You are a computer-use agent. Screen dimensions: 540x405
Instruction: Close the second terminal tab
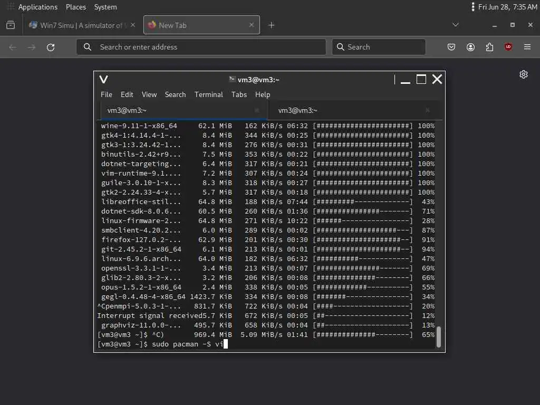(x=427, y=110)
